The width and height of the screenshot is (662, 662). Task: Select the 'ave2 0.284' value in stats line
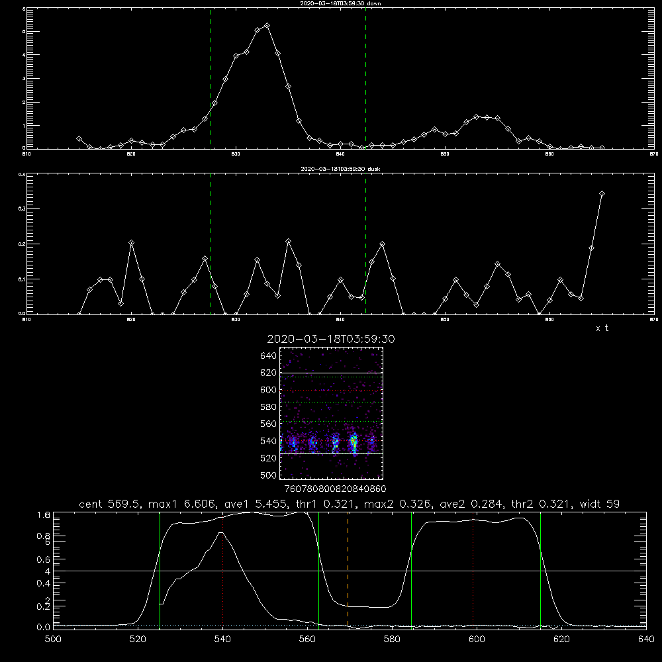471,504
